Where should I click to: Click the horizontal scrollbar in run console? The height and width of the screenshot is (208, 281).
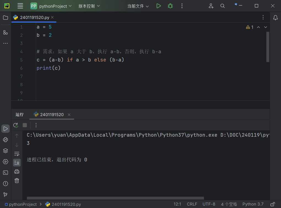click(x=115, y=198)
